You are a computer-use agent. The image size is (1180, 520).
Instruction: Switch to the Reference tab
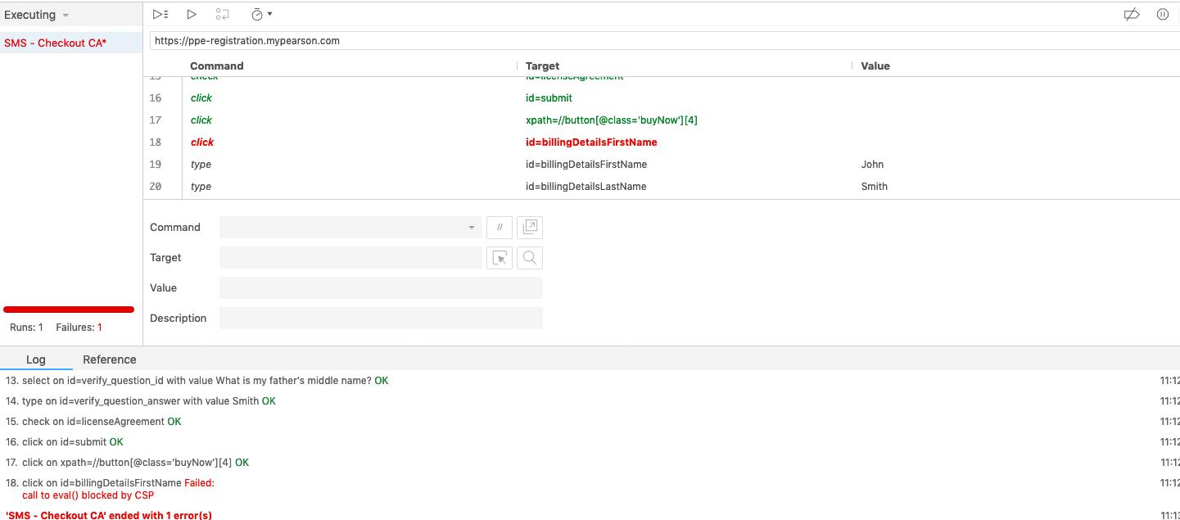coord(109,359)
